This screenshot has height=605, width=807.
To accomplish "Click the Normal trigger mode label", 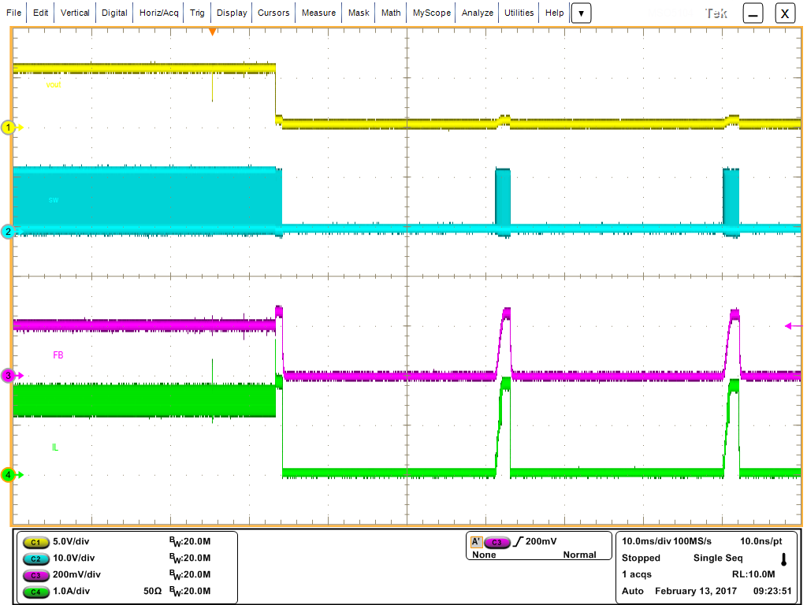I will tap(579, 555).
